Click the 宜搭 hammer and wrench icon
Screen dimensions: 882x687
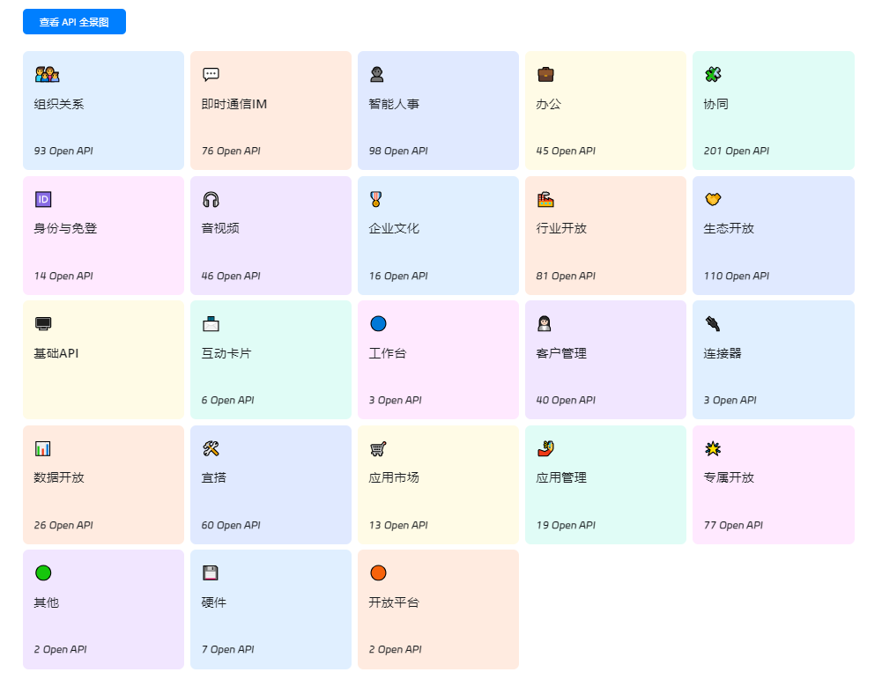[x=211, y=448]
